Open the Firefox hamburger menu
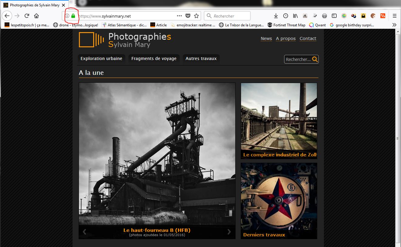 (395, 16)
